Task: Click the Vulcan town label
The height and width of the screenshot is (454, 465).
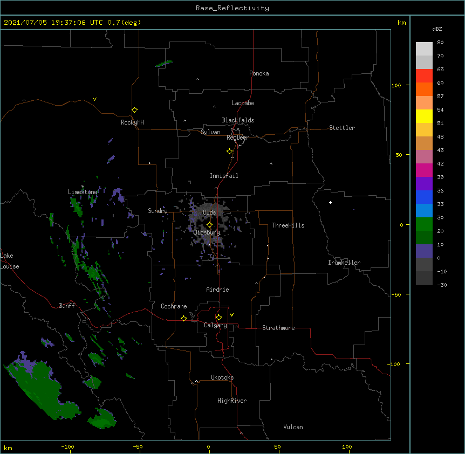Action: click(x=293, y=427)
